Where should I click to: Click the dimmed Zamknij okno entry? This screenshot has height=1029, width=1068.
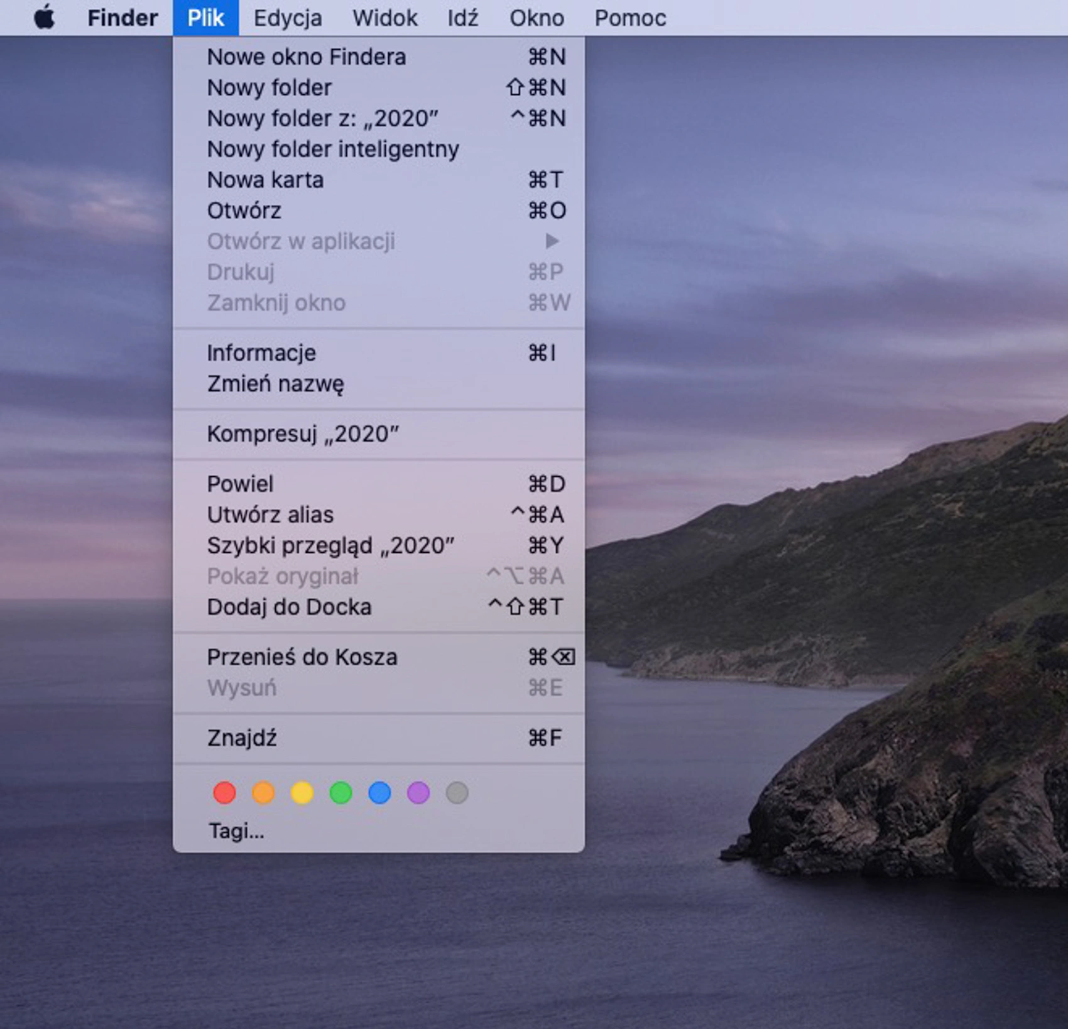coord(379,303)
